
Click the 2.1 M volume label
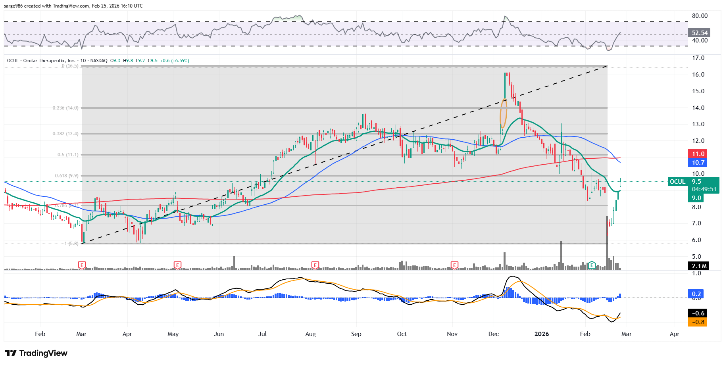point(699,266)
